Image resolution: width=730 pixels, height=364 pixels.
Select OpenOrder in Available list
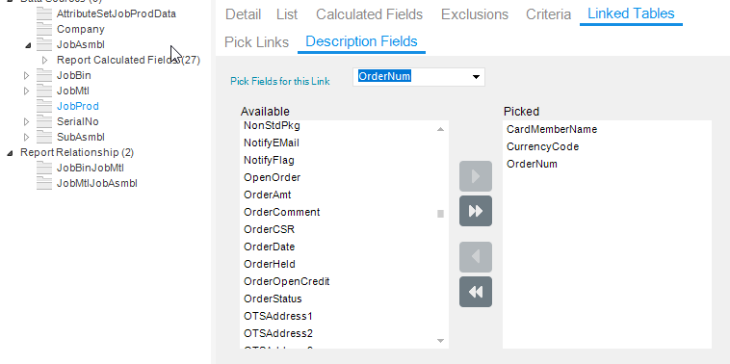(x=272, y=177)
